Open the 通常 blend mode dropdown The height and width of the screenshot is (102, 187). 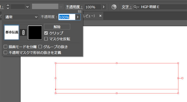pos(21,17)
